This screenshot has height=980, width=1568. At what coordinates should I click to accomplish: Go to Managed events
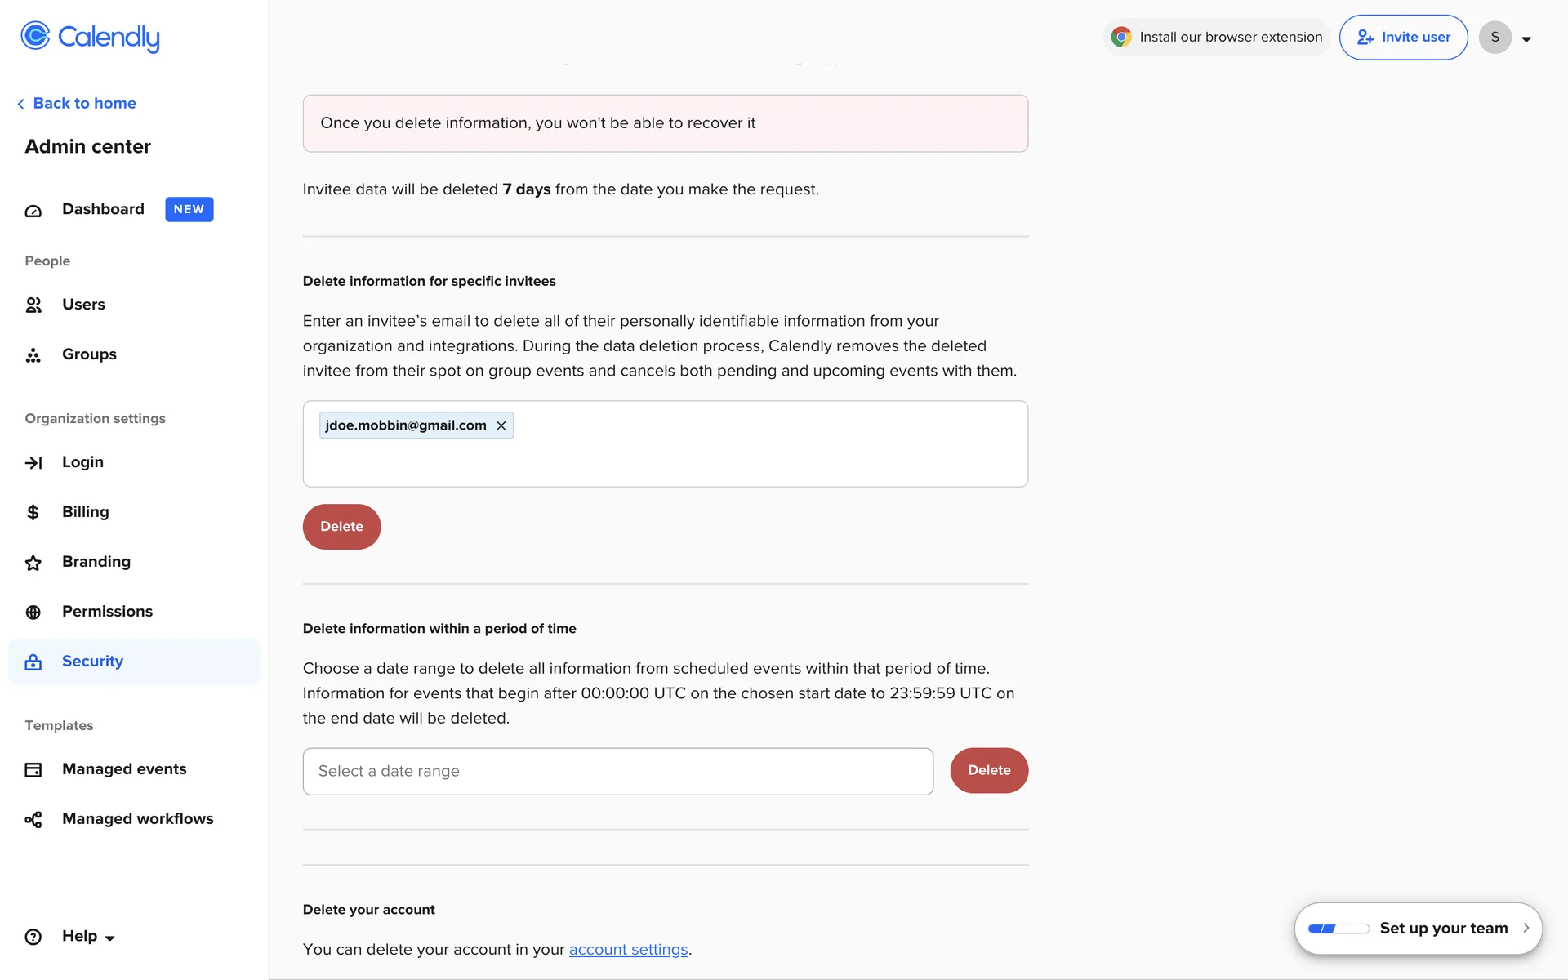[124, 769]
